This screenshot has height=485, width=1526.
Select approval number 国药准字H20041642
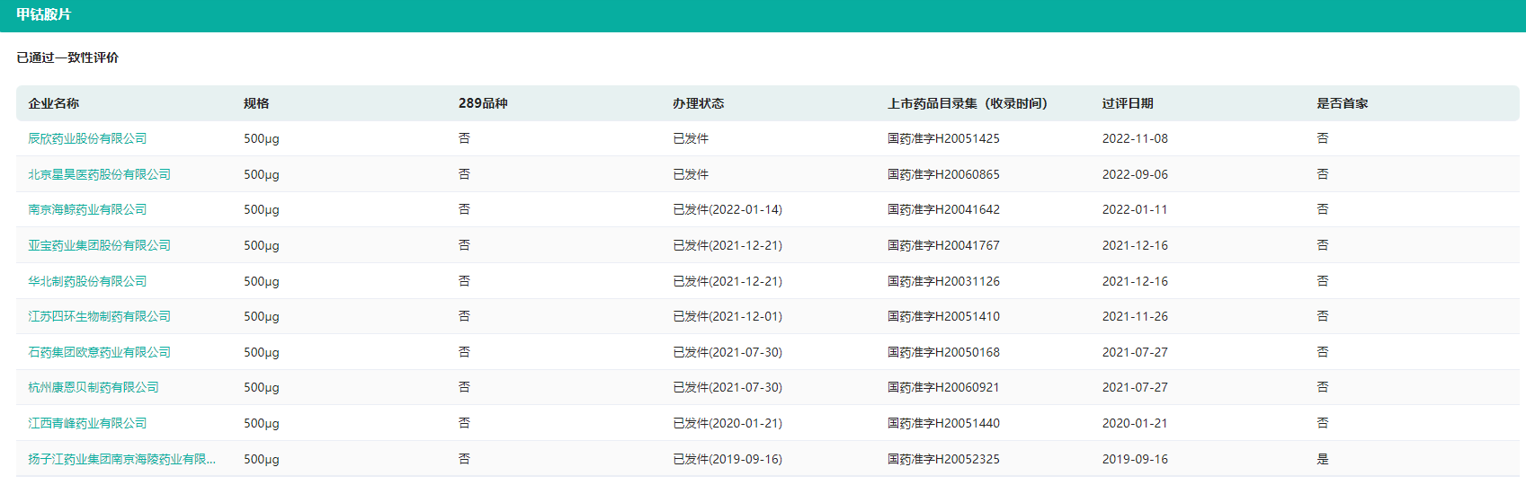click(x=943, y=209)
